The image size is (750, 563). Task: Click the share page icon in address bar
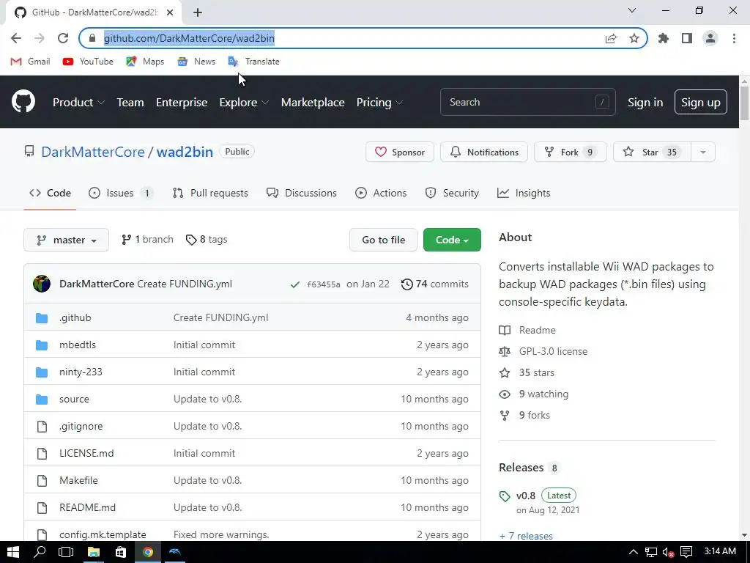tap(611, 38)
